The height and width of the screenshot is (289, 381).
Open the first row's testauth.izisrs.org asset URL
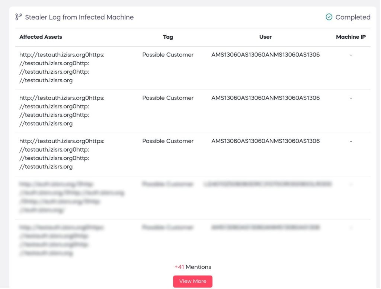pyautogui.click(x=62, y=67)
